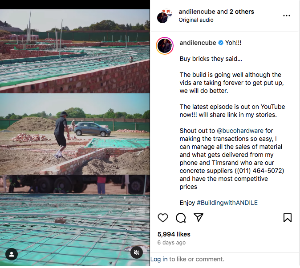This screenshot has width=300, height=268.
Task: Open more options three-dot menu
Action: (287, 16)
